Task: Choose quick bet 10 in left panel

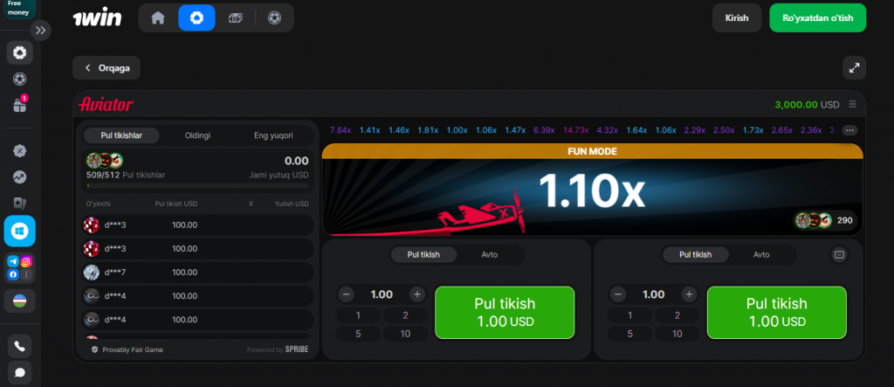Action: 405,334
